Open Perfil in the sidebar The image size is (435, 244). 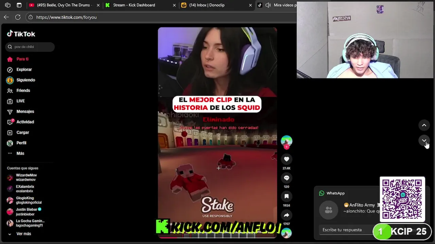[21, 143]
